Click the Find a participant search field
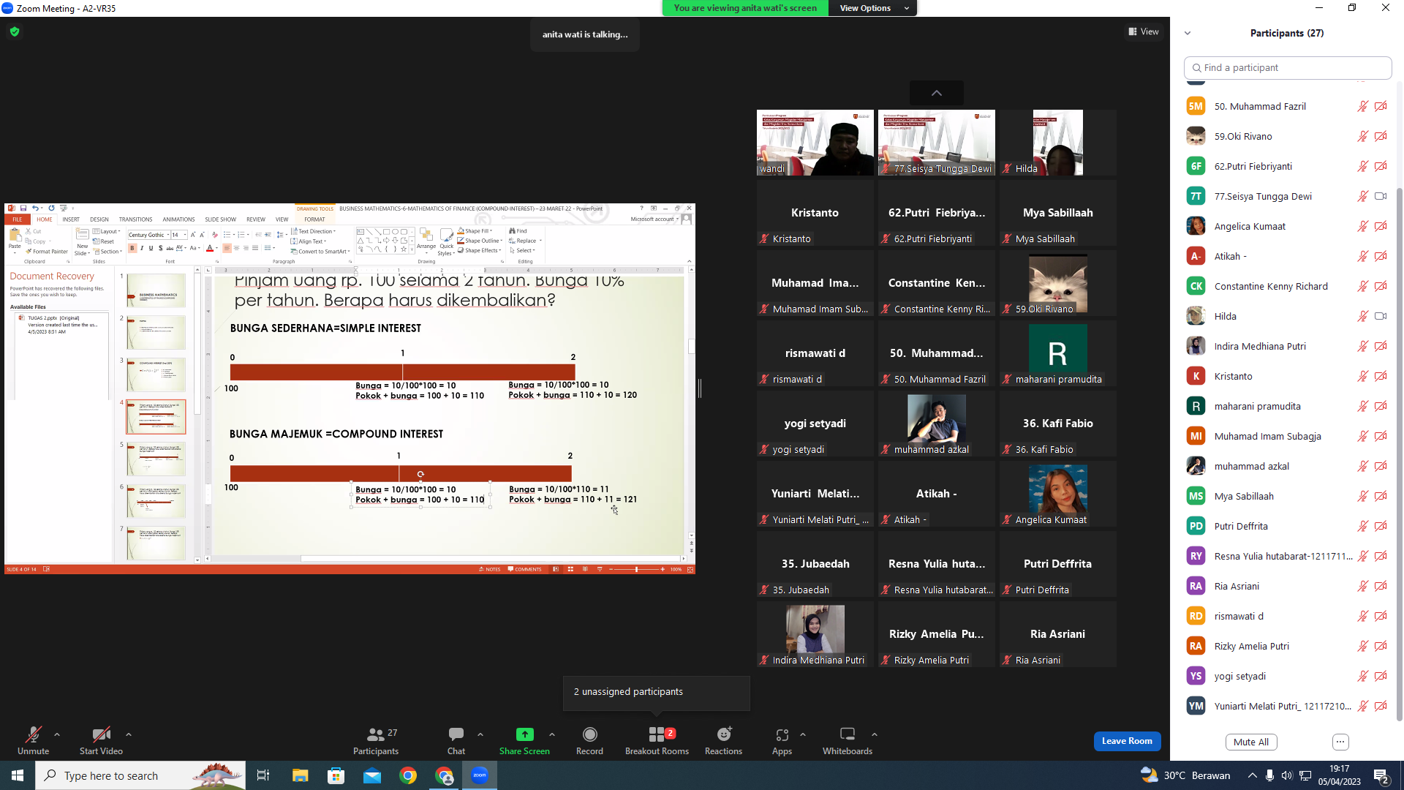The image size is (1404, 790). [1288, 67]
